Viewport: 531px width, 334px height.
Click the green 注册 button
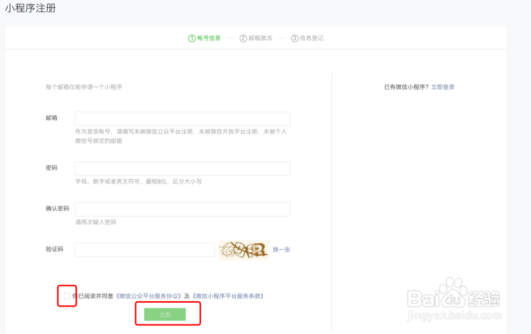(x=165, y=314)
